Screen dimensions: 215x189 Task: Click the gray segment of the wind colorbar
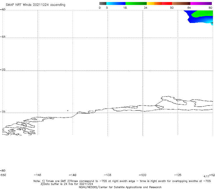click(x=103, y=3)
